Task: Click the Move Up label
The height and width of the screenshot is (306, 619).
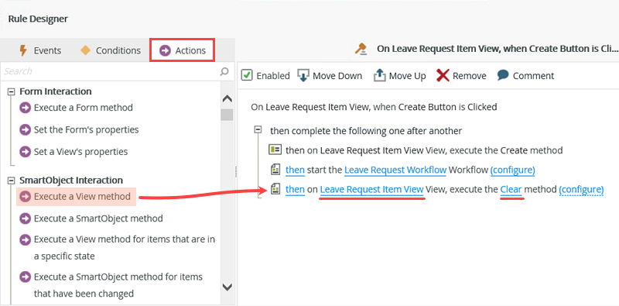Action: click(408, 75)
